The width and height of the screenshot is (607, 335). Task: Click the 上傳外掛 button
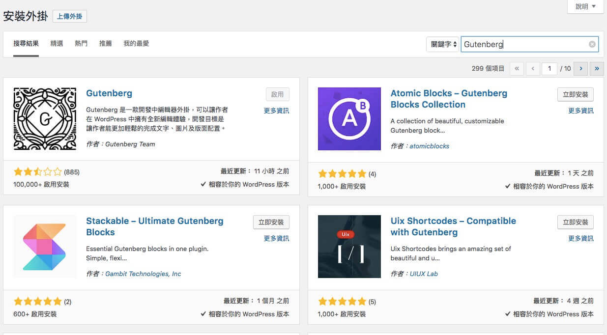click(70, 16)
